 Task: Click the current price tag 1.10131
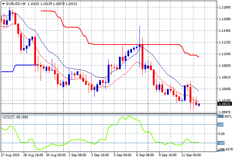coord(225,104)
